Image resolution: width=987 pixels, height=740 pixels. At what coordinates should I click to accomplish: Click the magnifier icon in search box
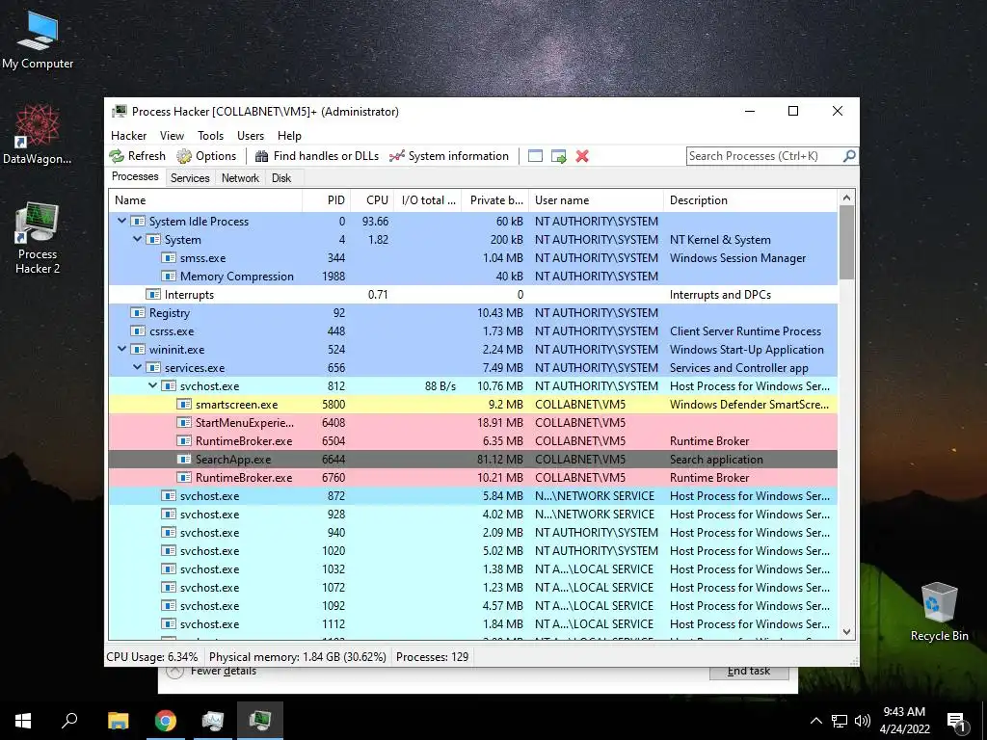click(x=849, y=155)
